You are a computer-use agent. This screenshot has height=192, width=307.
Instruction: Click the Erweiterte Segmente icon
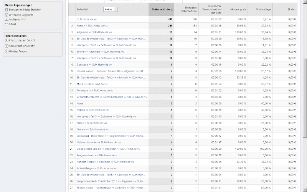(6, 14)
